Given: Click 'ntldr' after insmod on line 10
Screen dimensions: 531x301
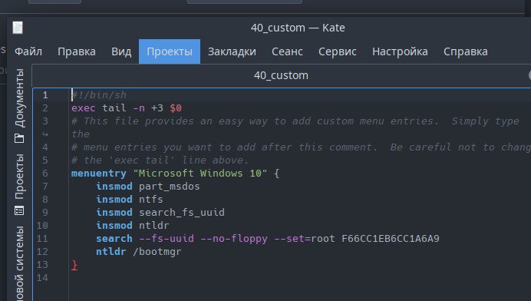Looking at the screenshot, I should (154, 226).
